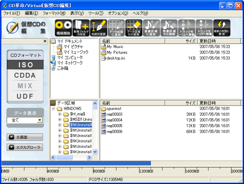
Task: Create new folder with 新規フォルダの作成
Action: click(81, 28)
